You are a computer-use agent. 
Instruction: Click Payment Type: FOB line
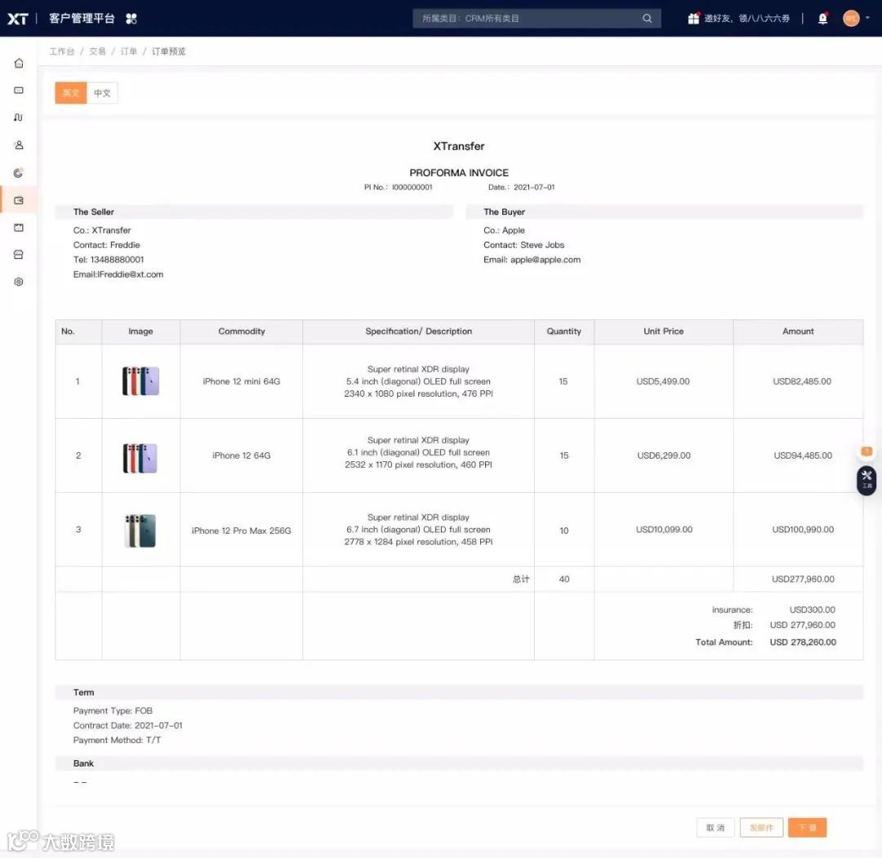coord(113,711)
